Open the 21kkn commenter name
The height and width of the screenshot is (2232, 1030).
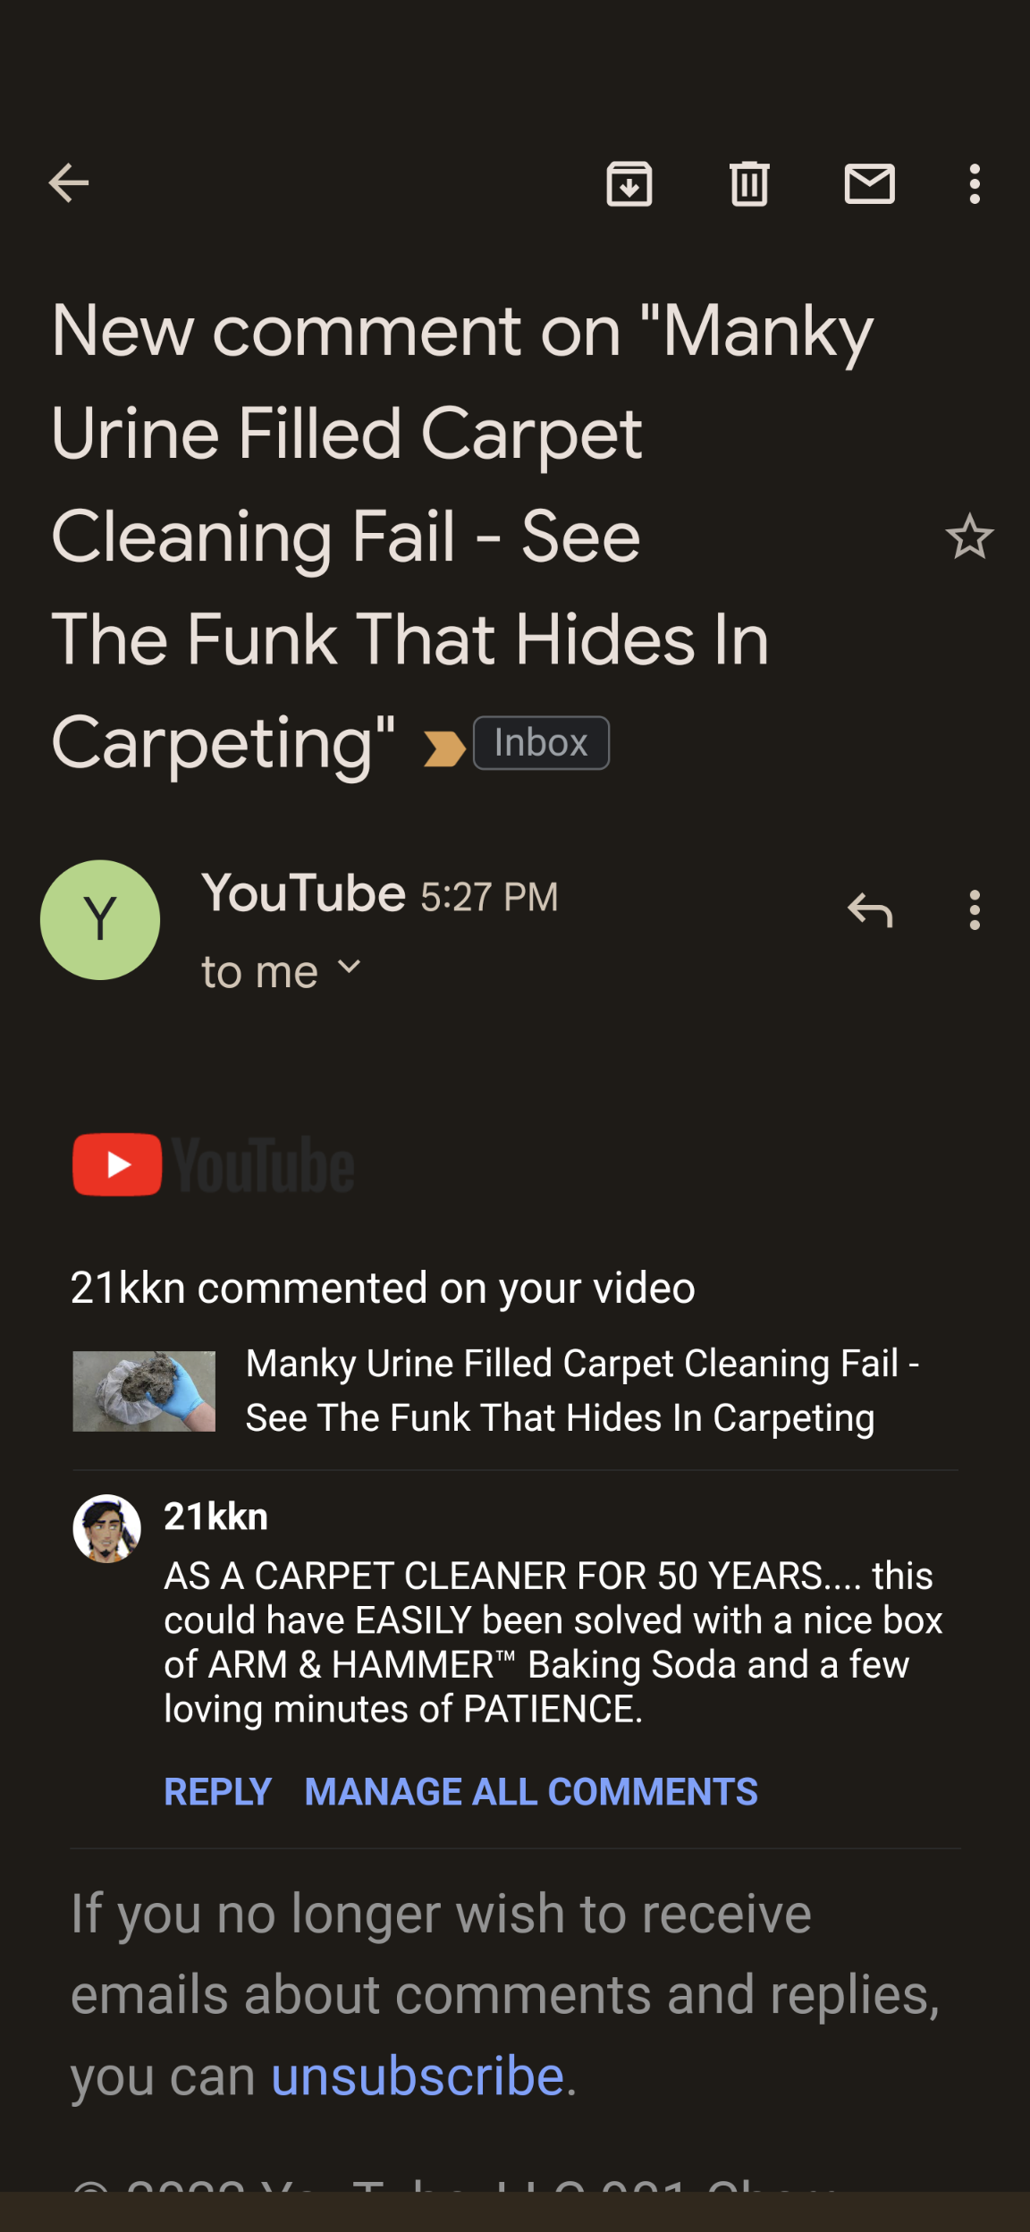pos(215,1517)
